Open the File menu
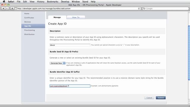 click(18, 1)
